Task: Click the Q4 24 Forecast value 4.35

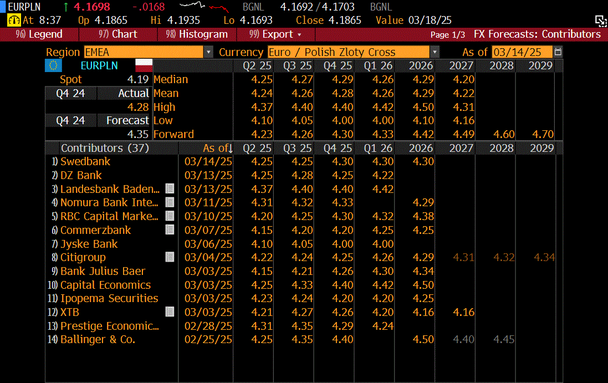Action: 138,134
